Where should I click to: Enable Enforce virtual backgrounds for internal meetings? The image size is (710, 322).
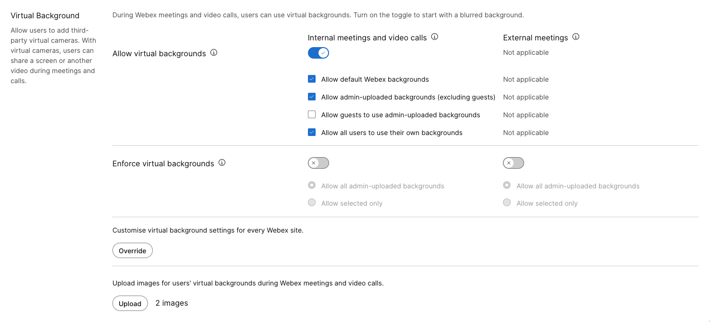click(x=318, y=163)
